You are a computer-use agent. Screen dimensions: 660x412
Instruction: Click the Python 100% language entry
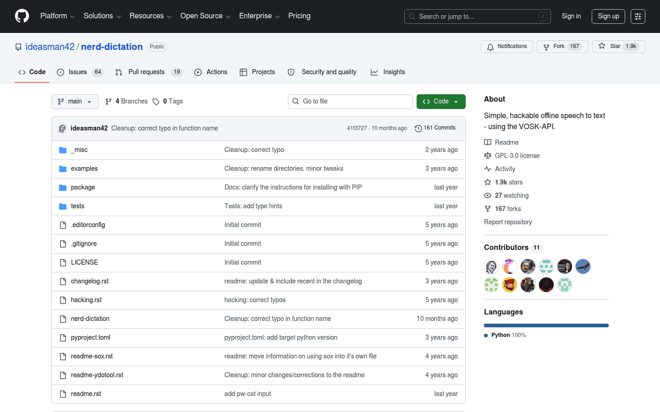(505, 335)
